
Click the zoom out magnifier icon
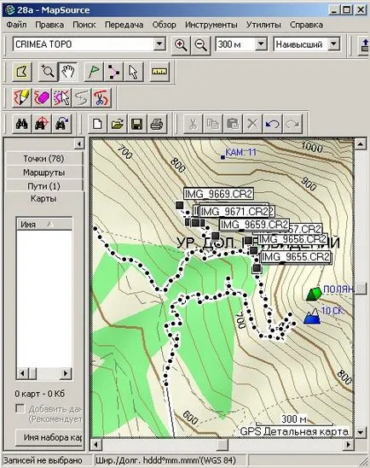click(x=201, y=45)
